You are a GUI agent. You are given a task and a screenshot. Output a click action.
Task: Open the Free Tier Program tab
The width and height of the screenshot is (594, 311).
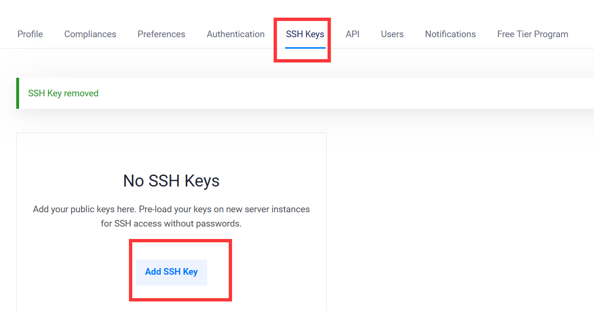point(532,34)
